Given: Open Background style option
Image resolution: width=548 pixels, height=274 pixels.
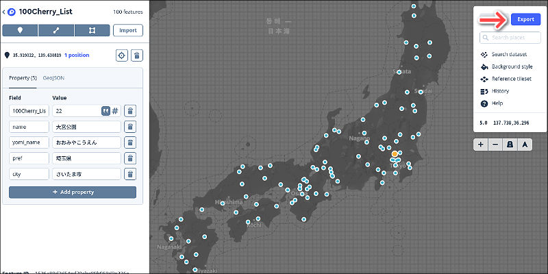Looking at the screenshot, I should [506, 66].
